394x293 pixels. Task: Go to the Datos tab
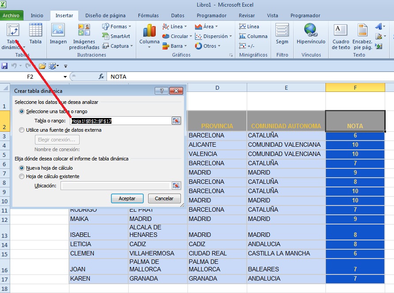pos(178,15)
